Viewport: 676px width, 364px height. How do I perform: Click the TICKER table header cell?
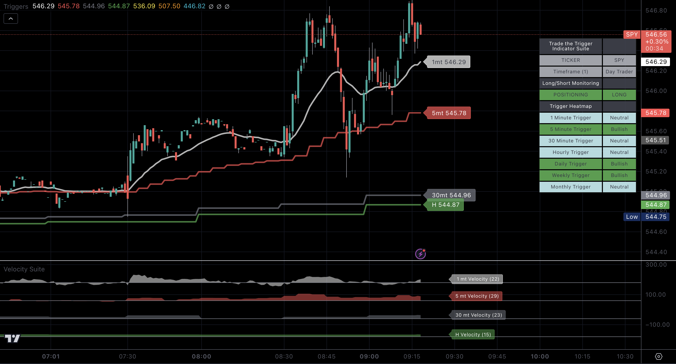571,60
